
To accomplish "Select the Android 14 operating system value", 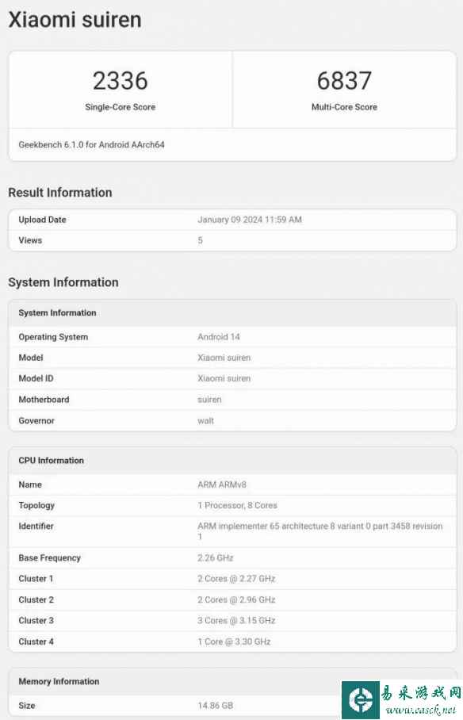I will coord(219,336).
